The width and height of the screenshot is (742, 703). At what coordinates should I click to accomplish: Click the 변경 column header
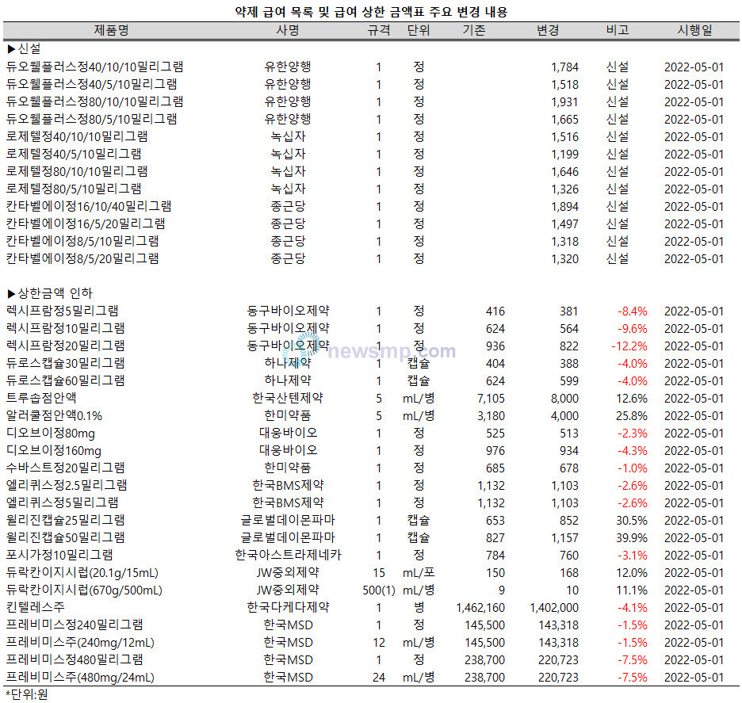pos(548,30)
